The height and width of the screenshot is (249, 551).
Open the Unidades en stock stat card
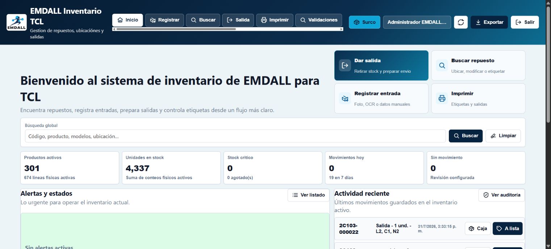(x=171, y=168)
